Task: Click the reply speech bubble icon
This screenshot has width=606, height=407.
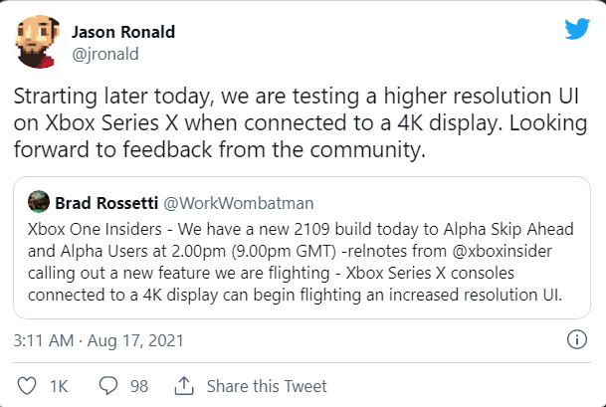Action: 109,385
